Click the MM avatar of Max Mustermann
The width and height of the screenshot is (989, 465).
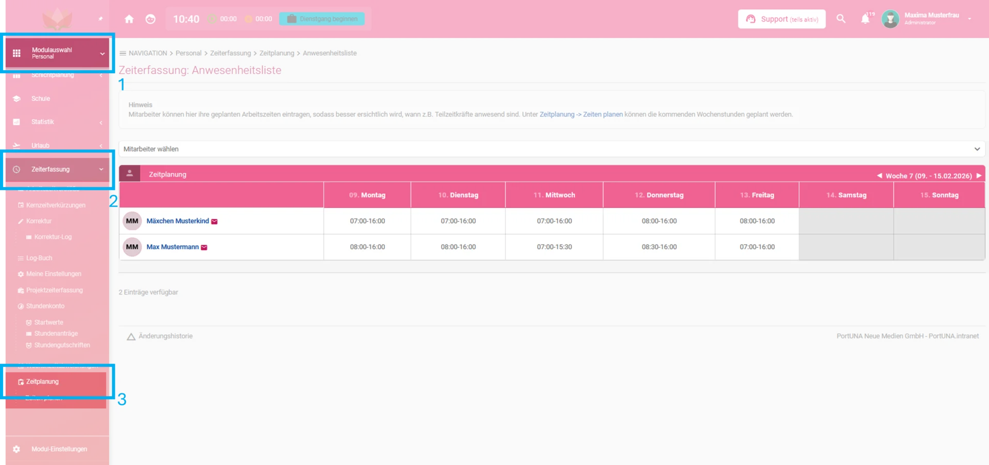tap(132, 247)
